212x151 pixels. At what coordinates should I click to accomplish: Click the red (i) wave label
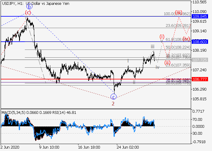162,37
